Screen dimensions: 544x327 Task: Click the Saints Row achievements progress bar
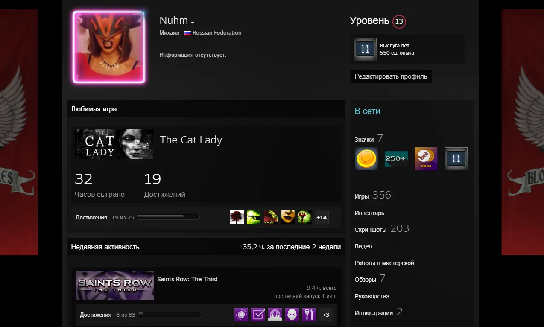[169, 315]
